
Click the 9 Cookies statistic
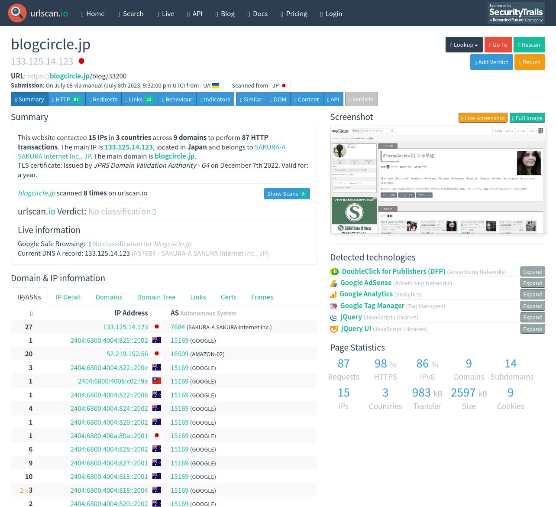[511, 399]
